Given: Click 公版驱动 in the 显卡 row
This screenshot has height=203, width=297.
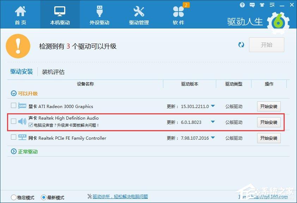Looking at the screenshot, I should [x=234, y=107].
